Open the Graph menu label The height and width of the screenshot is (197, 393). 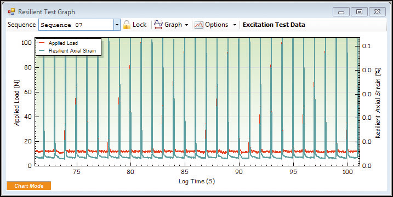[173, 25]
